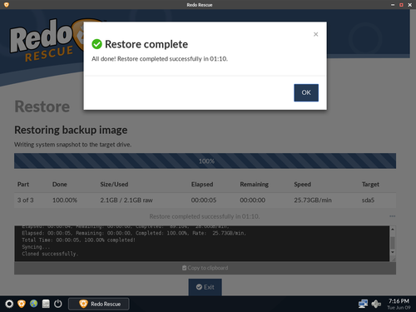Select the Redo Rescue taskbar window button
Image resolution: width=416 pixels, height=312 pixels.
pos(99,304)
